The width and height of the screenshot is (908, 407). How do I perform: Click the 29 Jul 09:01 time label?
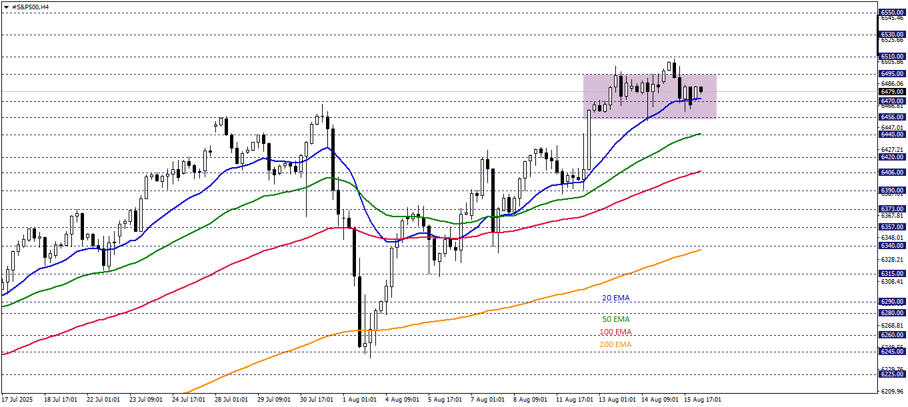[x=273, y=400]
